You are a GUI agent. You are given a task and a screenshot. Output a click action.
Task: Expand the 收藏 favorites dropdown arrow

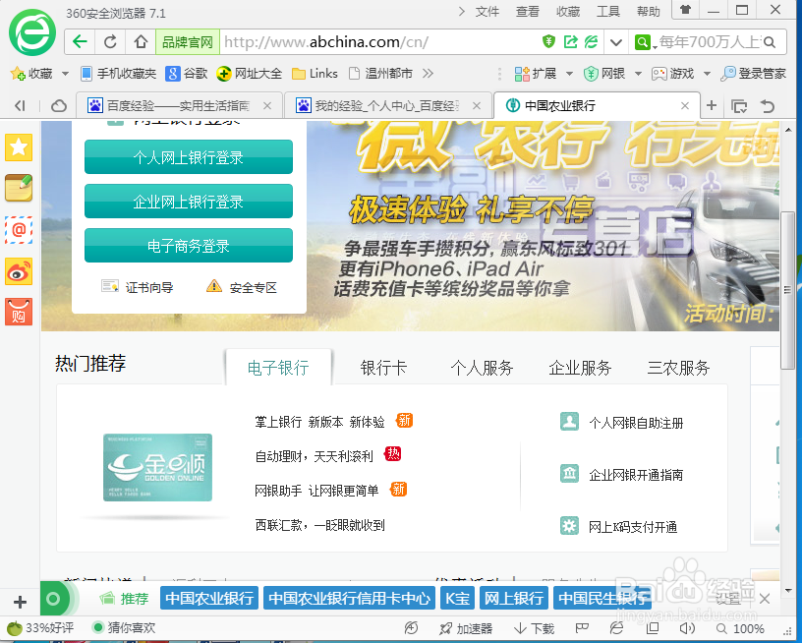pos(65,74)
